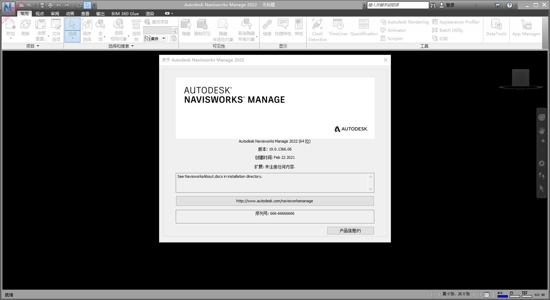
Task: Switch to the 审阅 ribbon tab
Action: click(x=55, y=13)
